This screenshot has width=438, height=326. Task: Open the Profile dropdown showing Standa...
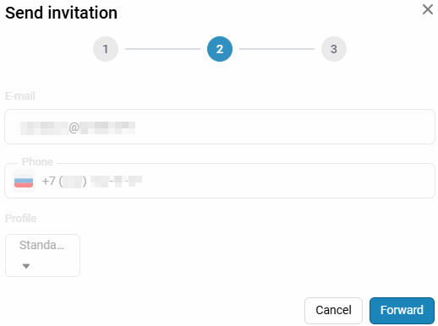click(x=42, y=255)
